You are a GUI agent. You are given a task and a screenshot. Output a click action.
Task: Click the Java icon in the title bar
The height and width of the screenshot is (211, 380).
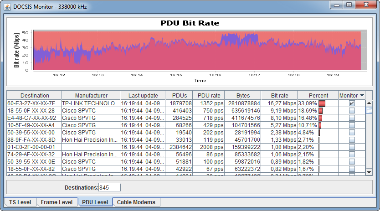pos(7,7)
